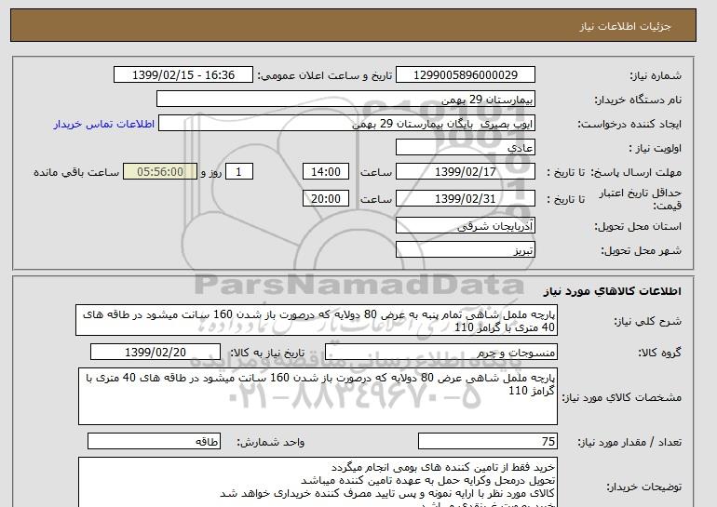This screenshot has width=717, height=507.
Task: Click the label گروه کالا
Action: [x=659, y=353]
